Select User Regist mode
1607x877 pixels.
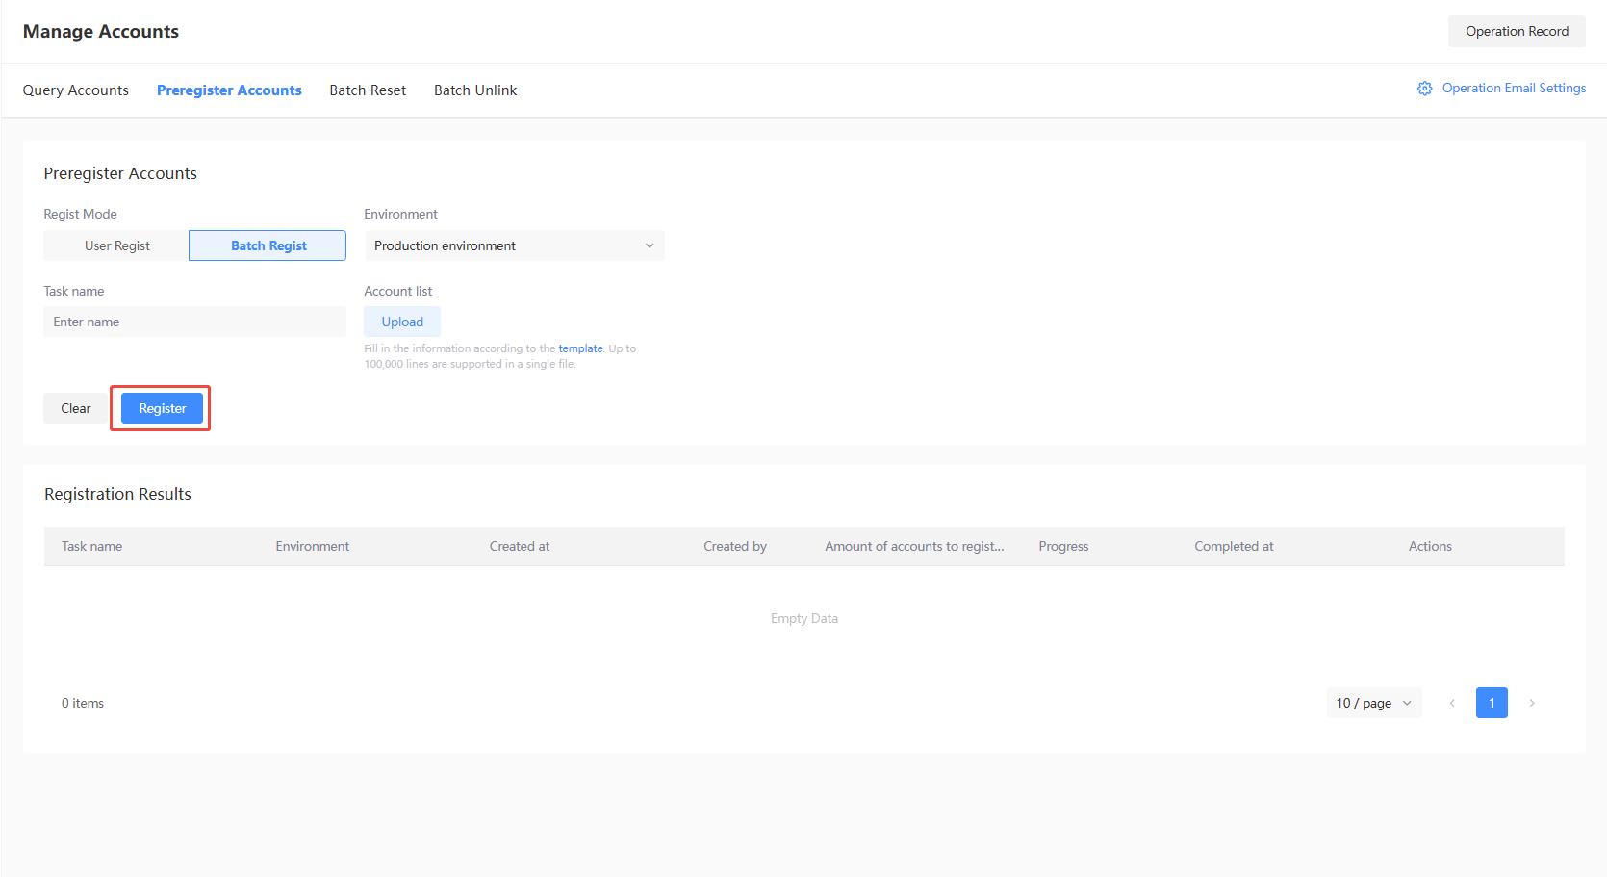pos(116,245)
